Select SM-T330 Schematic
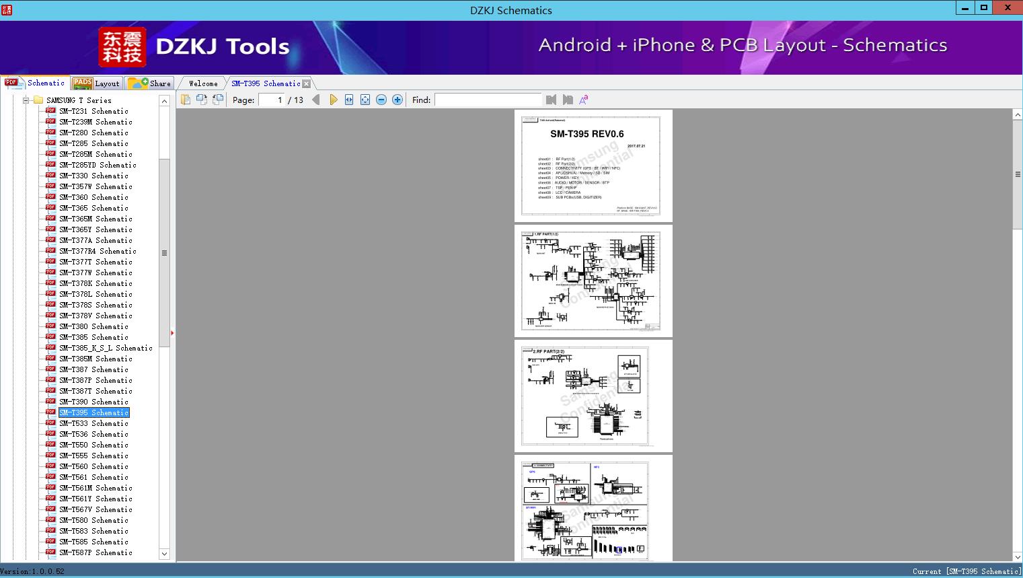The image size is (1023, 578). click(93, 176)
